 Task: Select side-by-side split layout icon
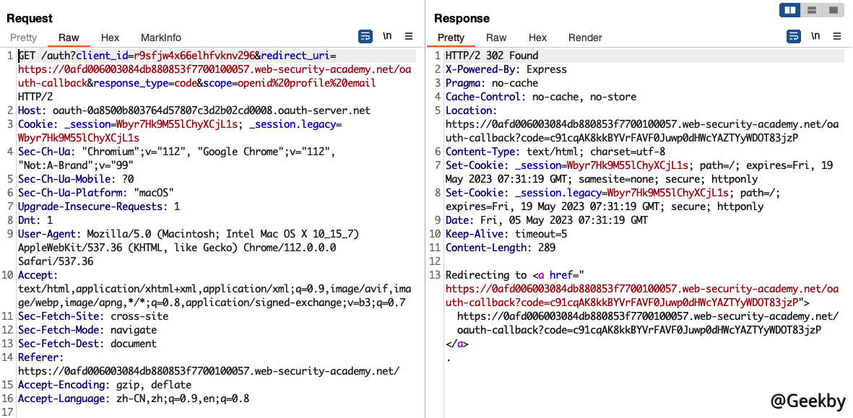click(x=790, y=10)
